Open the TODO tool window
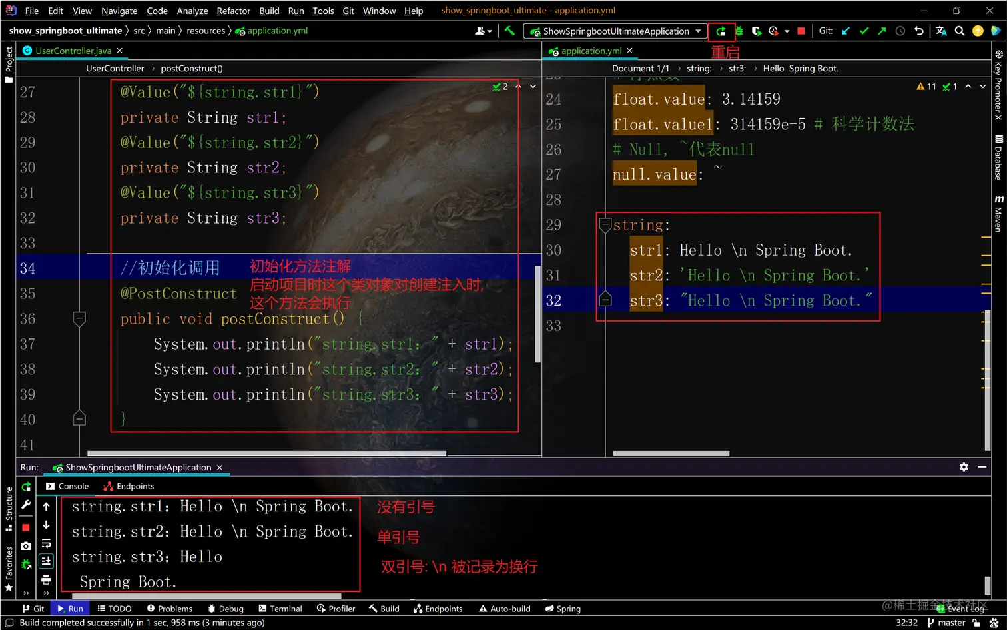This screenshot has height=630, width=1007. tap(115, 609)
